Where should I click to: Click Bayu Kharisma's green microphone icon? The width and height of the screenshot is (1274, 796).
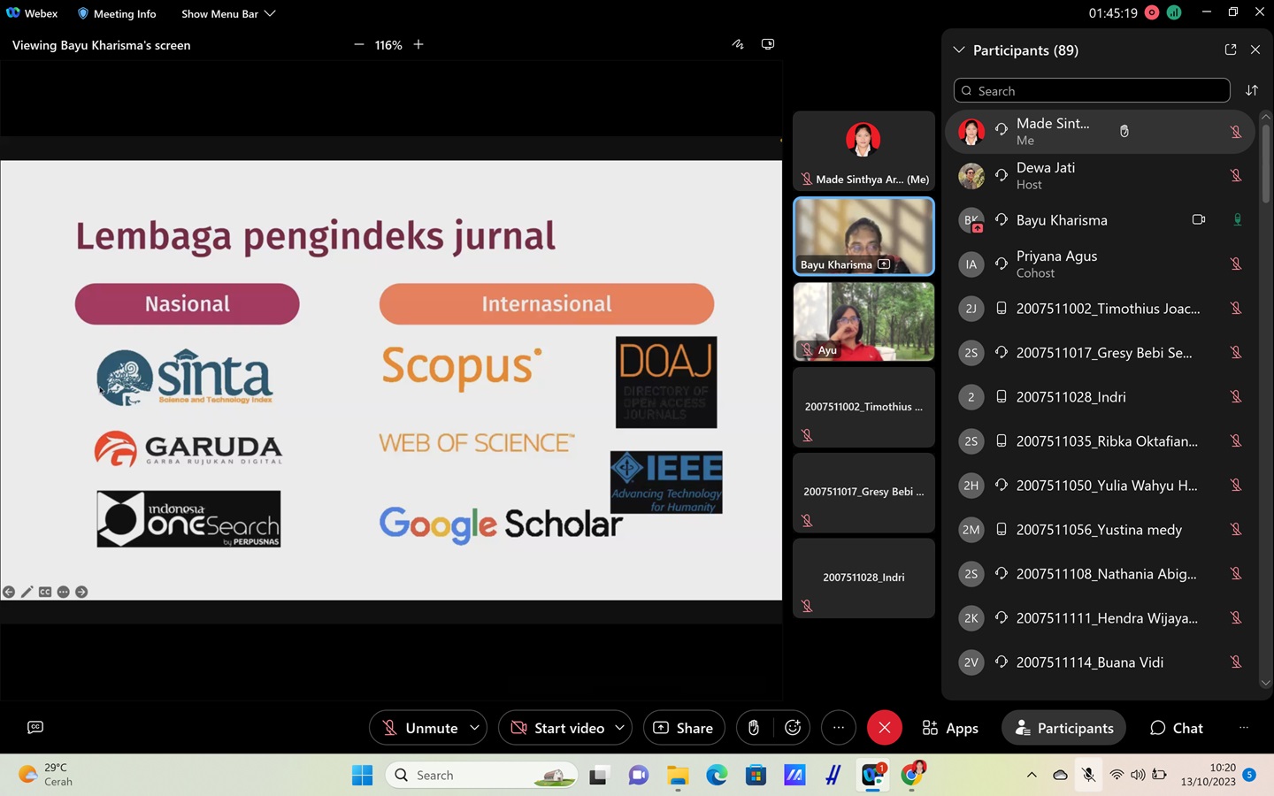click(x=1237, y=219)
